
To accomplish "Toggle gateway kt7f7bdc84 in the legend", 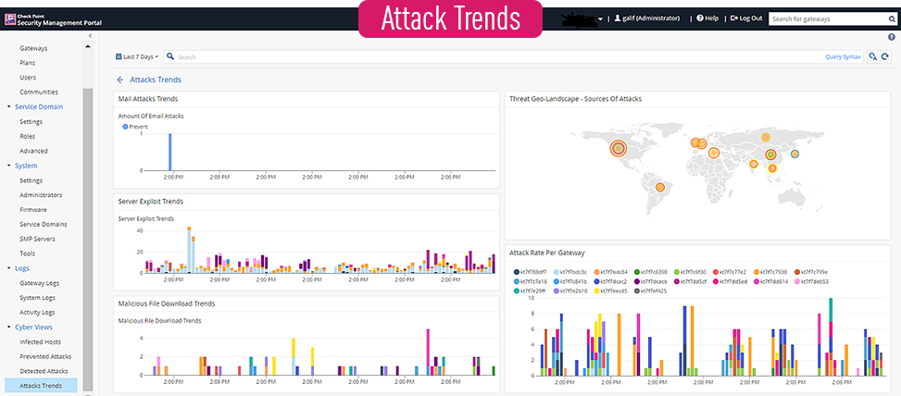I will point(611,272).
